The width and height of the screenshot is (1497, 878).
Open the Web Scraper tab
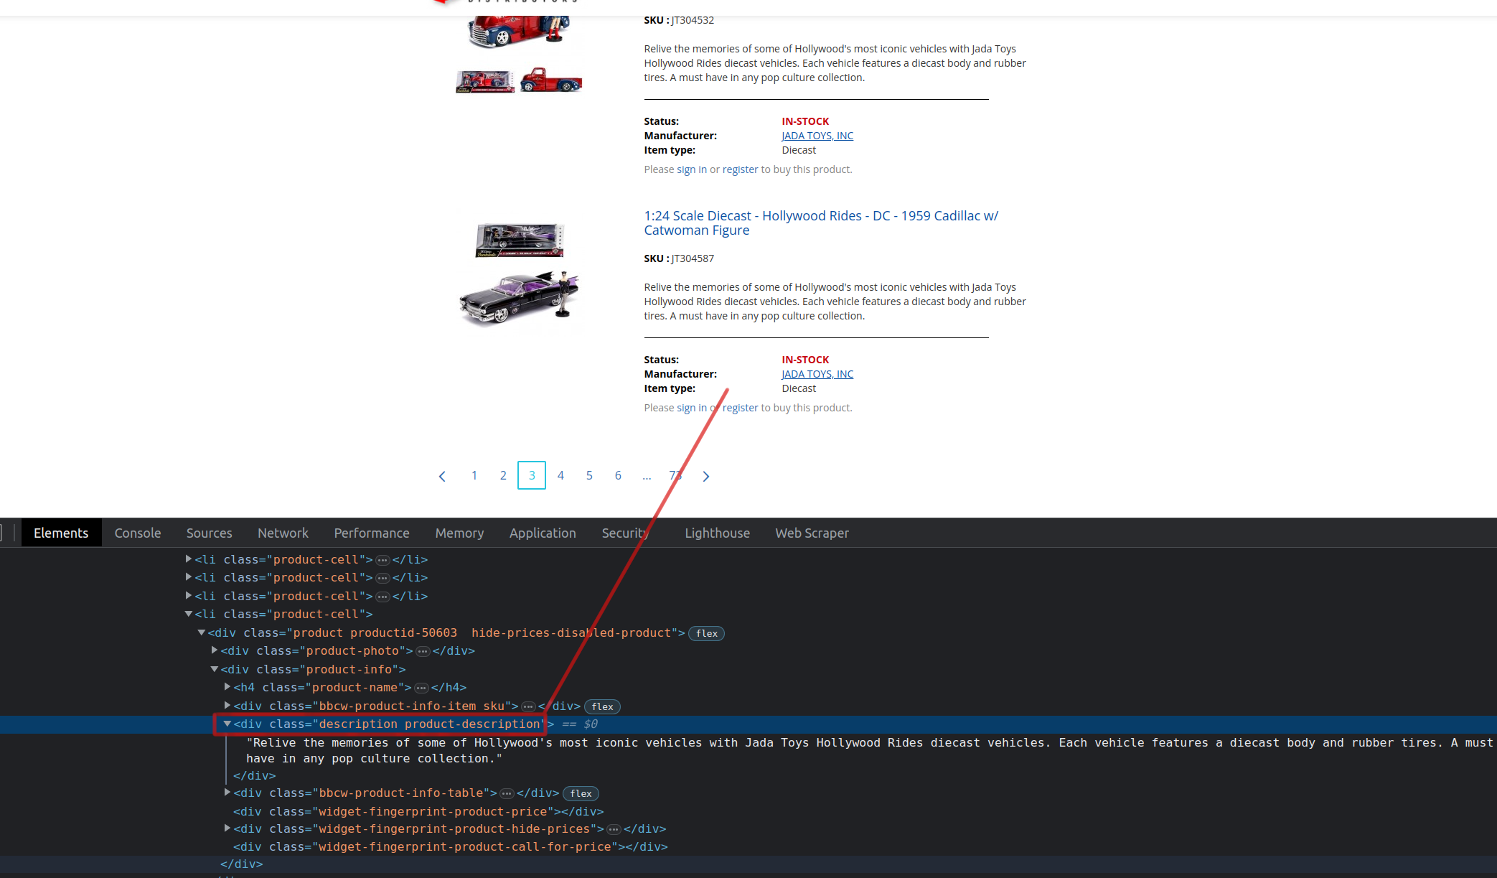(812, 533)
